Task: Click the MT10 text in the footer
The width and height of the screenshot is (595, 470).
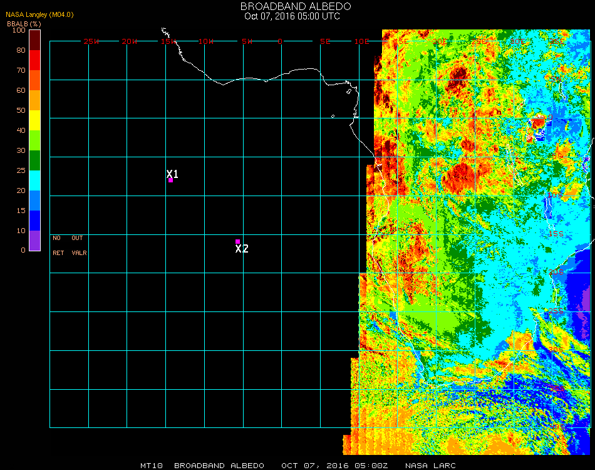Action: 152,466
